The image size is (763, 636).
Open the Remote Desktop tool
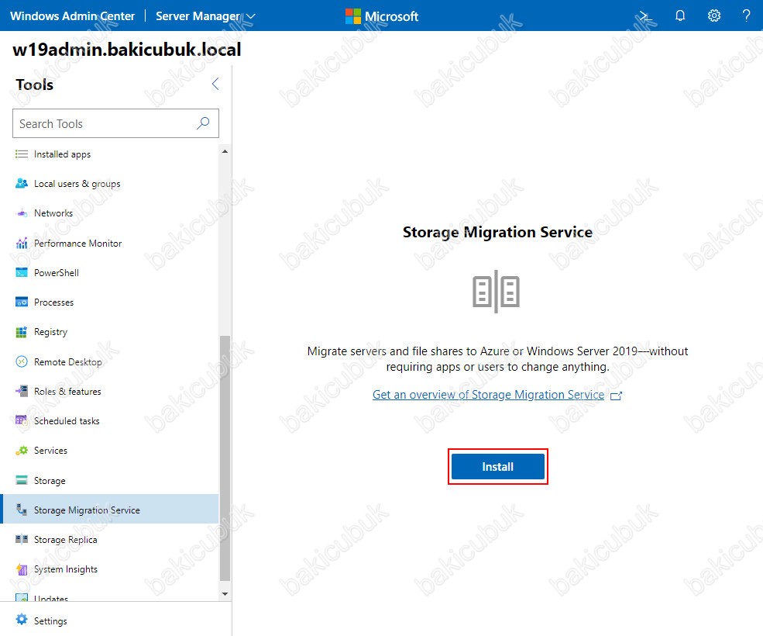68,361
